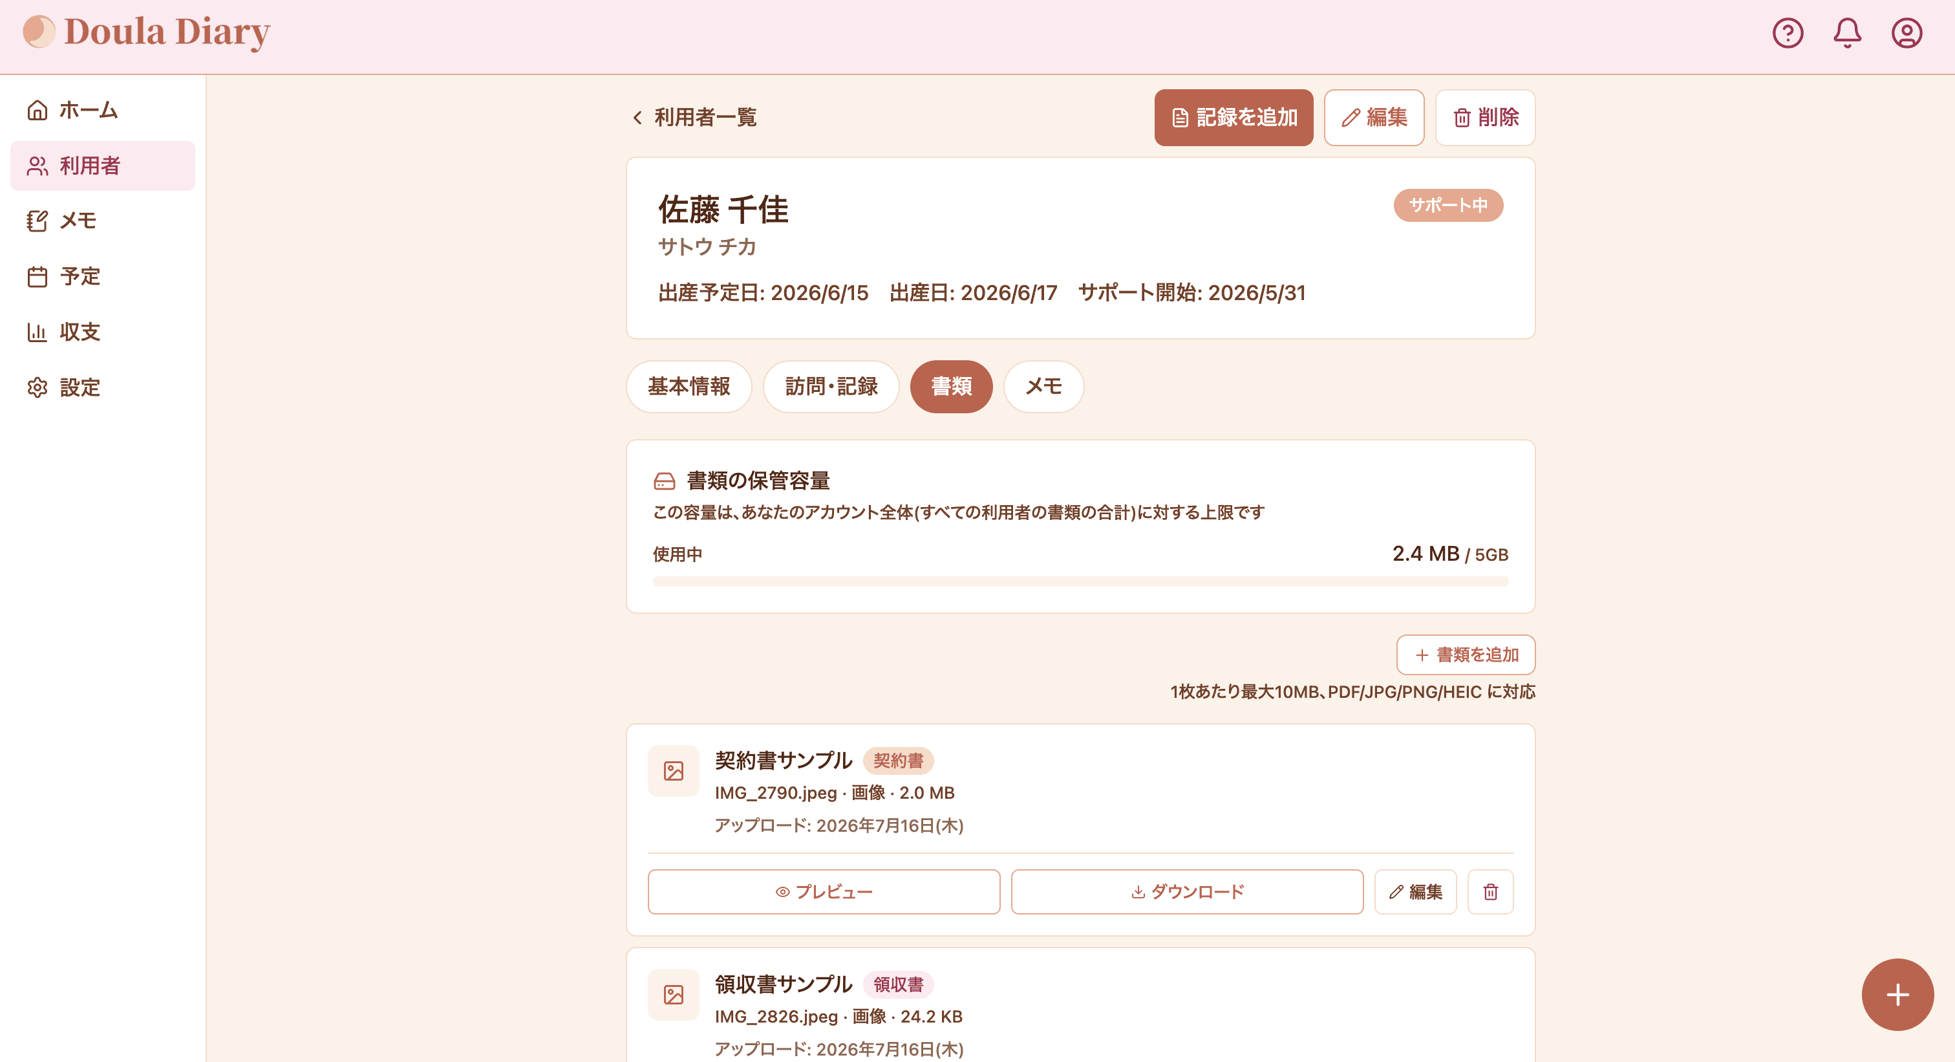This screenshot has height=1062, width=1955.
Task: Open the user account profile icon
Action: coord(1906,32)
